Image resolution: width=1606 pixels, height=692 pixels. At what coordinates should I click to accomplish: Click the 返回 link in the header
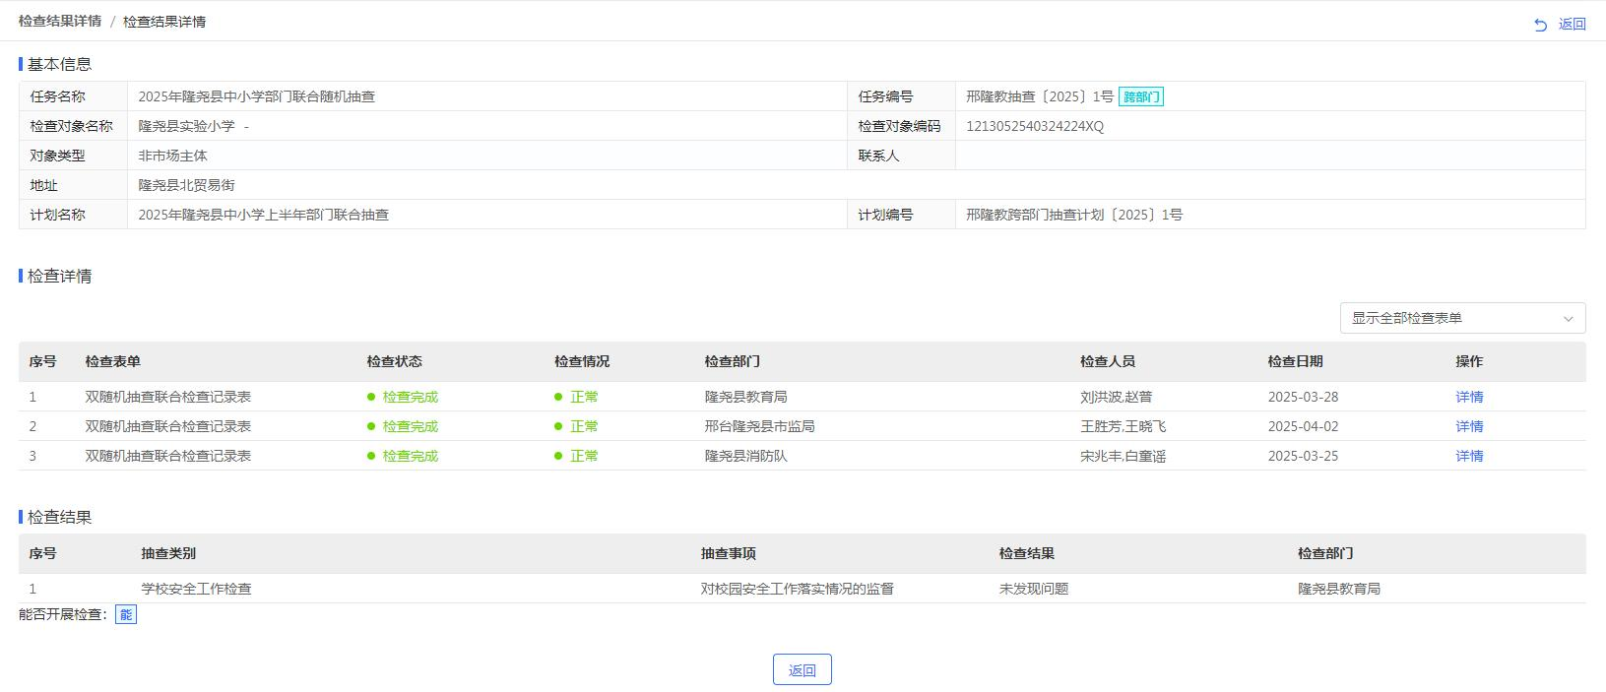(1572, 25)
